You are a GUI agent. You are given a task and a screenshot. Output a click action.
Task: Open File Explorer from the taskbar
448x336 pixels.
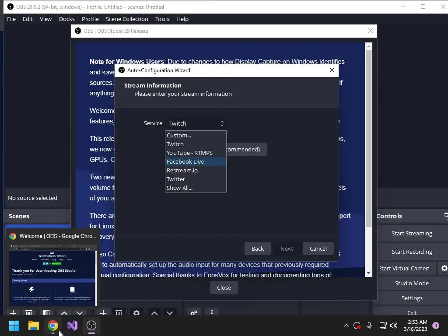(33, 325)
